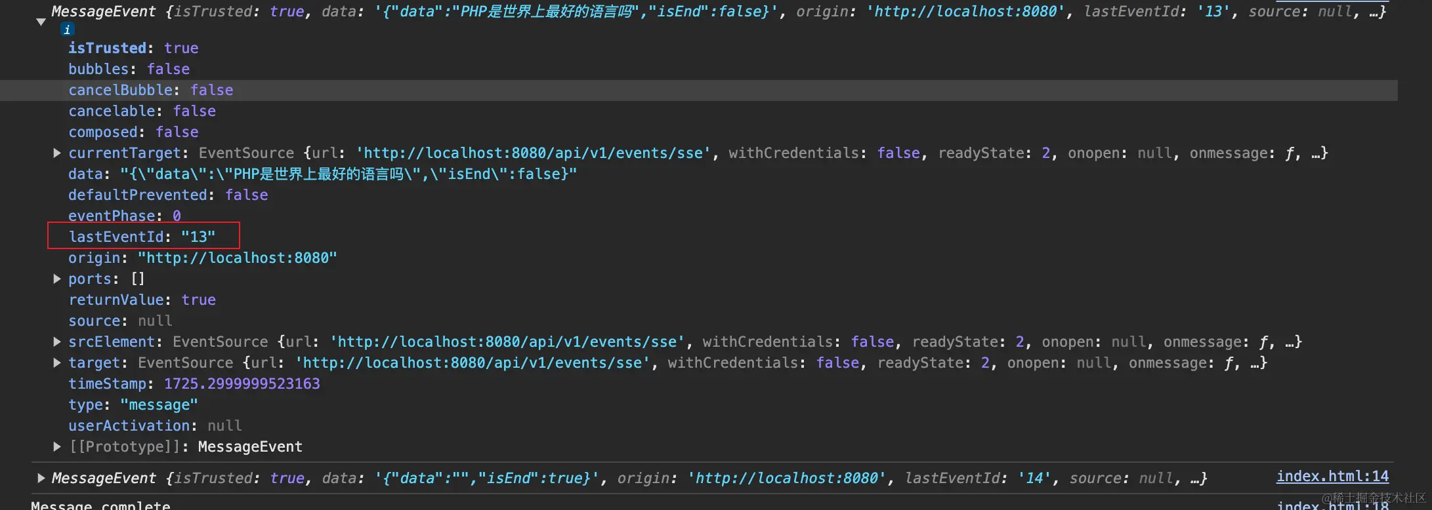Select the type: "message" property

tap(133, 404)
